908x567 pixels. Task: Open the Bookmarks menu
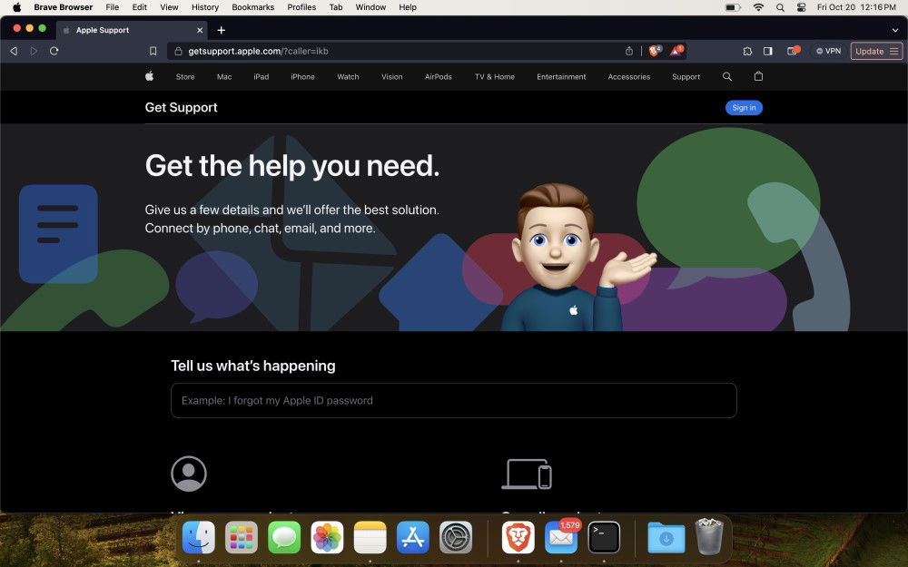click(252, 7)
